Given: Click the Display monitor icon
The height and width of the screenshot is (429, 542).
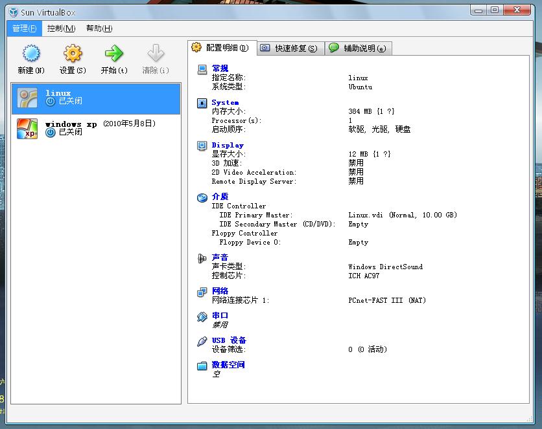Looking at the screenshot, I should 202,146.
